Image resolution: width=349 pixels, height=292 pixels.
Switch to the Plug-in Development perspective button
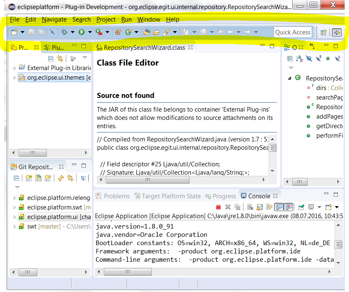click(337, 33)
